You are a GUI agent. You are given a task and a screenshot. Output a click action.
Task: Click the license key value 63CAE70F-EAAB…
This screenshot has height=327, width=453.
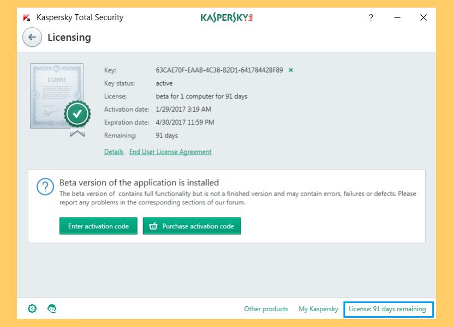click(219, 70)
